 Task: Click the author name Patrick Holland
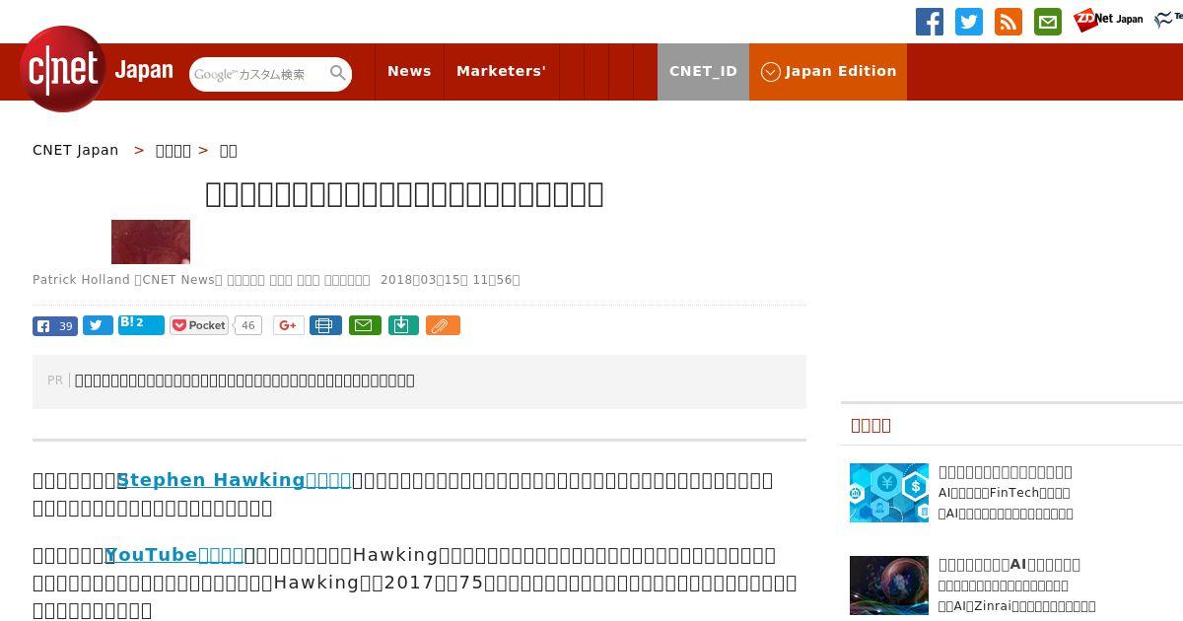click(x=81, y=280)
